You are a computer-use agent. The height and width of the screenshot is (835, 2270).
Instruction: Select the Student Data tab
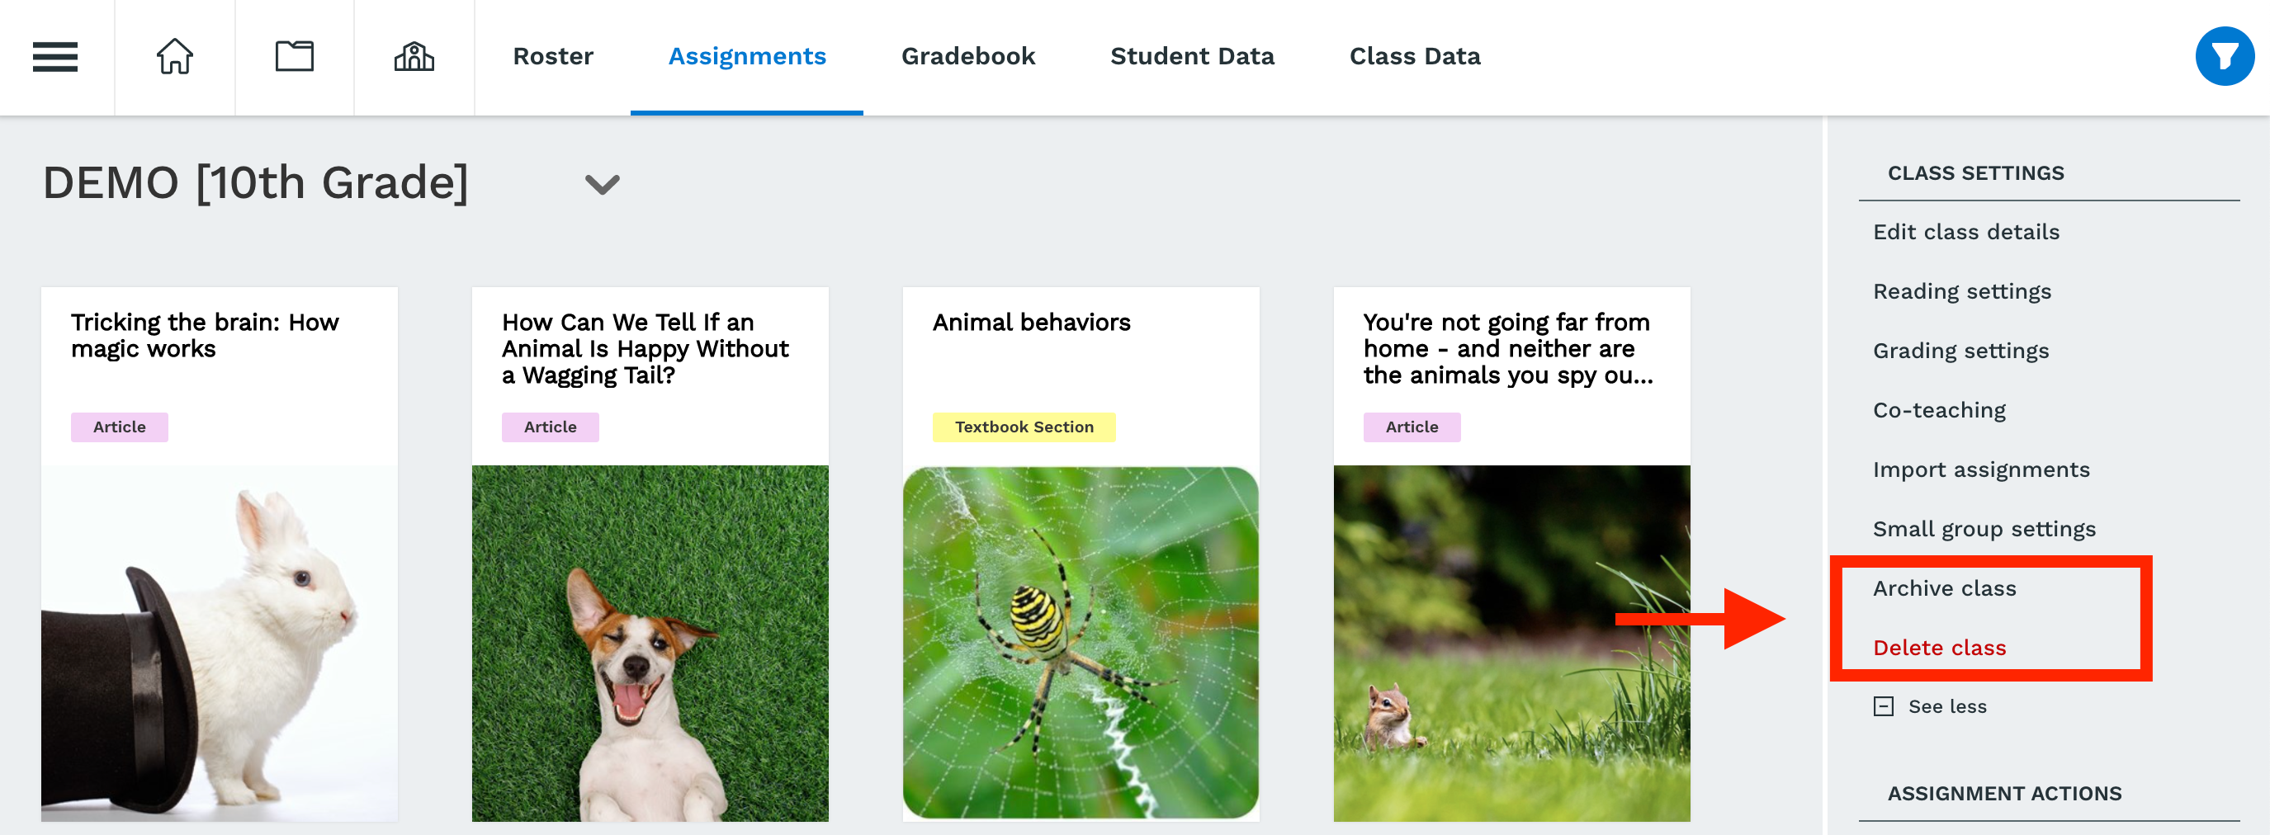coord(1191,56)
